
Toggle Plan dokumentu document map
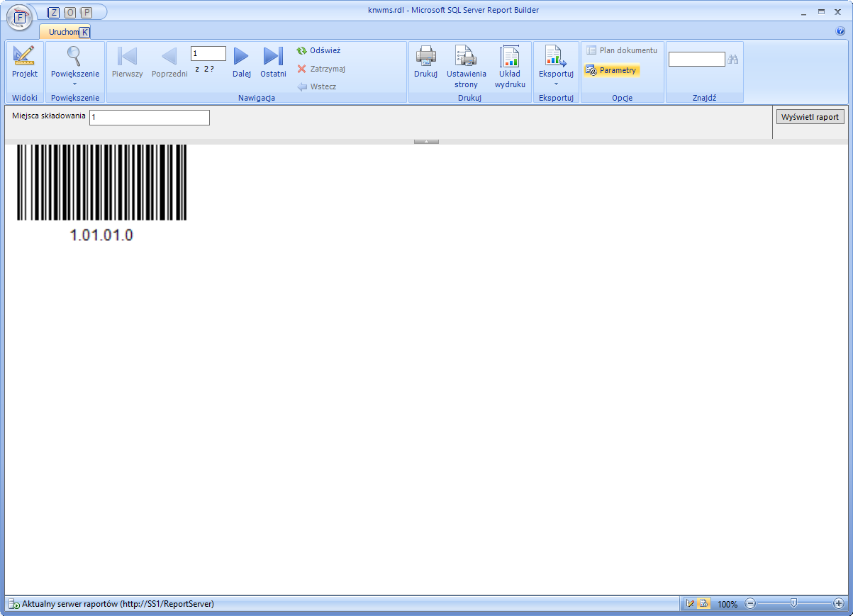(x=622, y=50)
